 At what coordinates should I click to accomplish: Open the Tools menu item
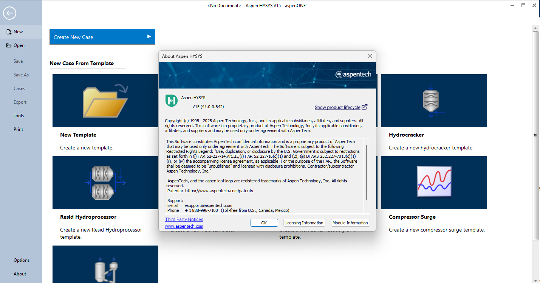click(x=19, y=116)
